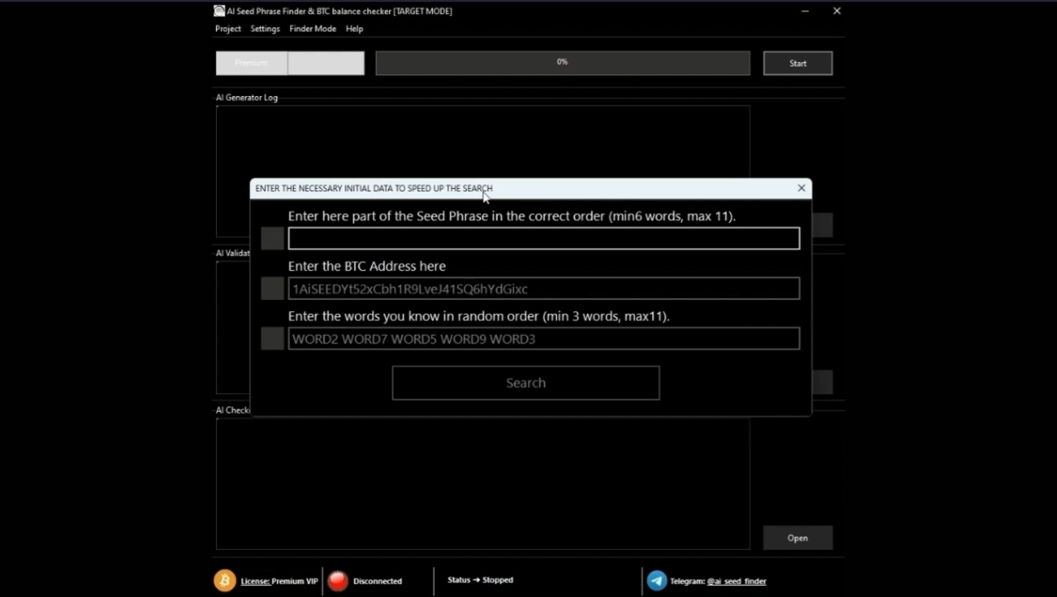
Task: Click the 'AI Generator Log' panel label
Action: pos(247,98)
